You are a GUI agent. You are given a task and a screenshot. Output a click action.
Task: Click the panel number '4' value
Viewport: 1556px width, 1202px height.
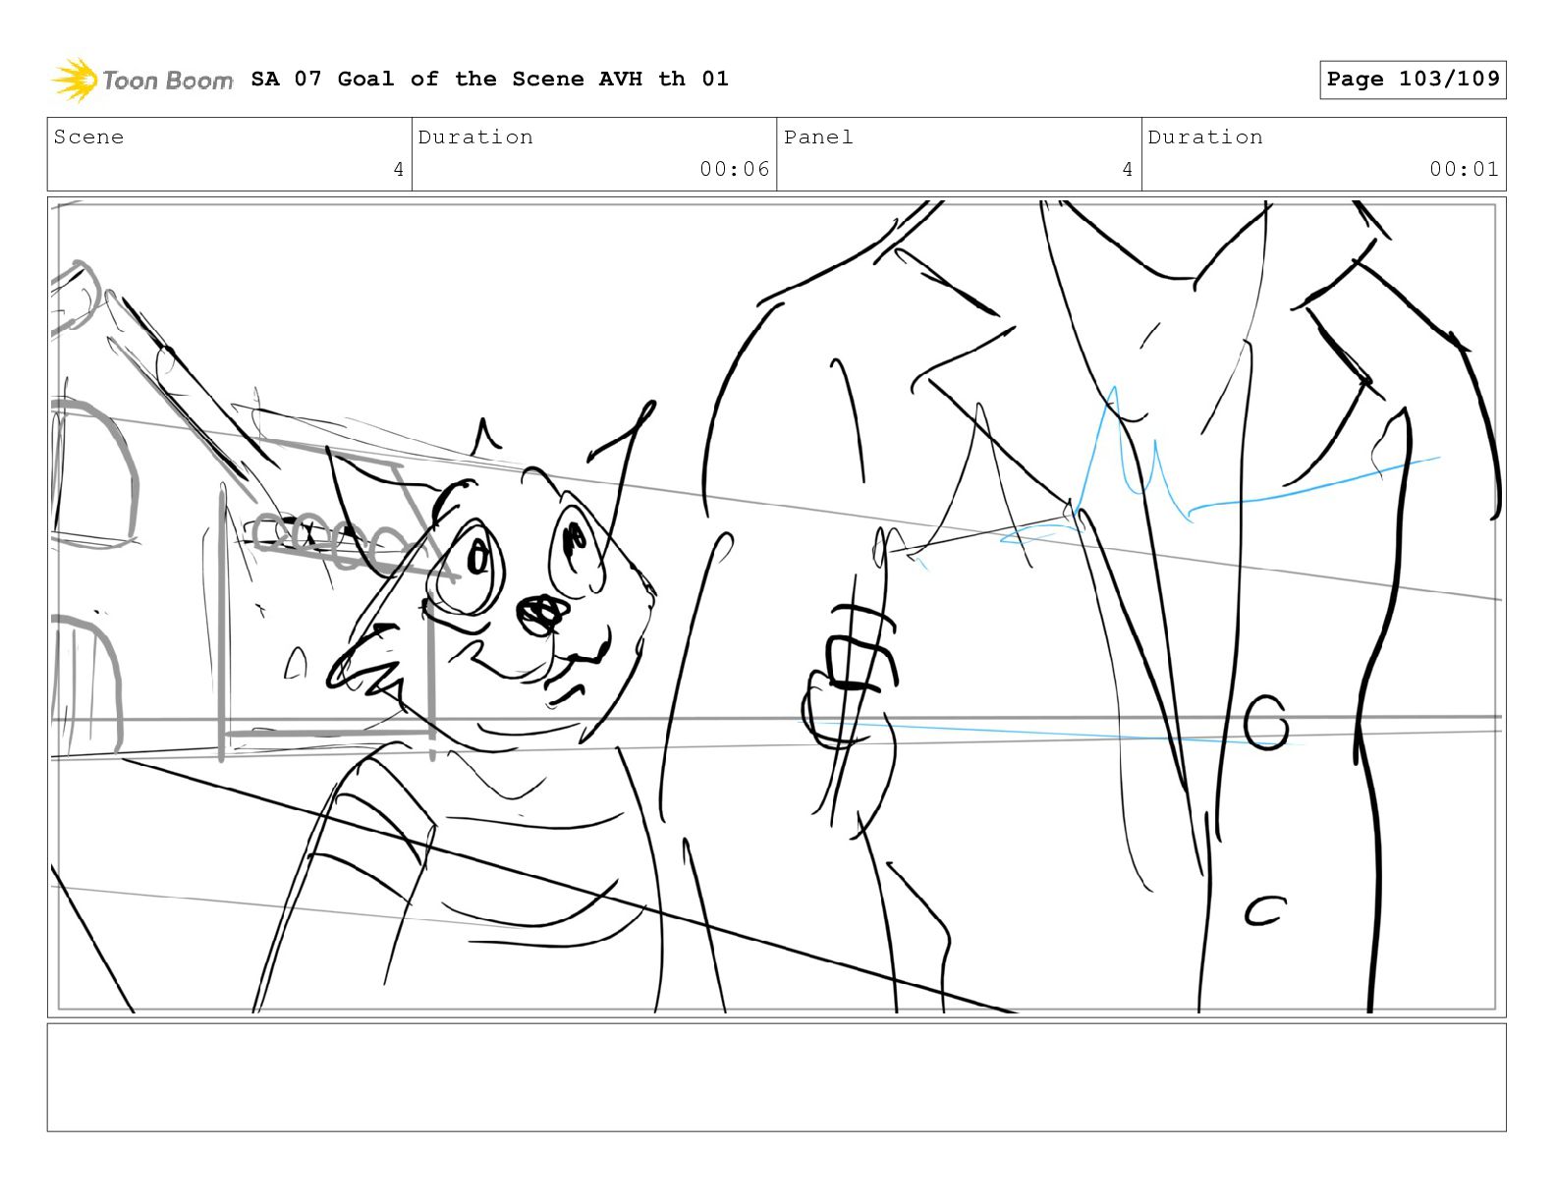pos(1128,169)
